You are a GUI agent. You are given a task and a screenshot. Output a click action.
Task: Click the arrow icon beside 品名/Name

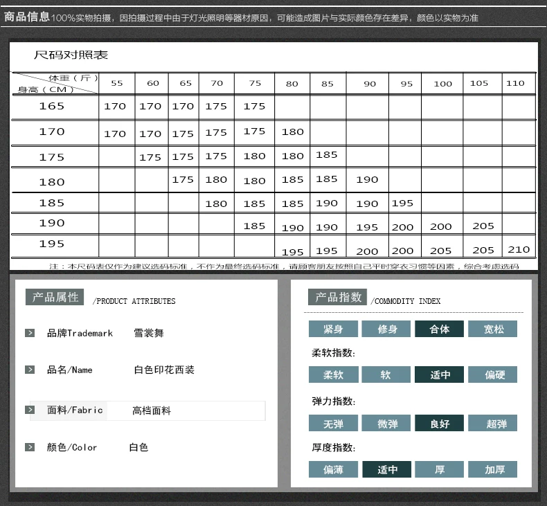click(30, 370)
